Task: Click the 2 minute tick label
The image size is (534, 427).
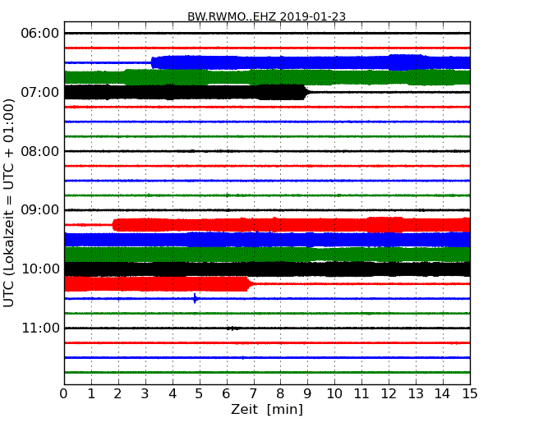Action: tap(117, 394)
